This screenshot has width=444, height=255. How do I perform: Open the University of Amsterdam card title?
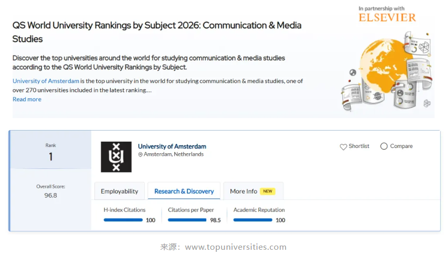click(172, 146)
